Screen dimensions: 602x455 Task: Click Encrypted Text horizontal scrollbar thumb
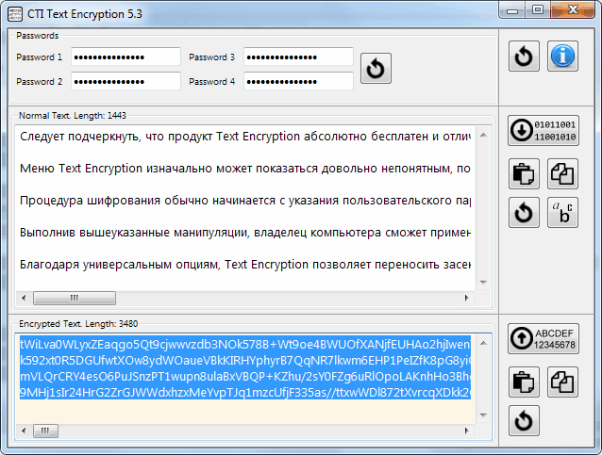45,431
